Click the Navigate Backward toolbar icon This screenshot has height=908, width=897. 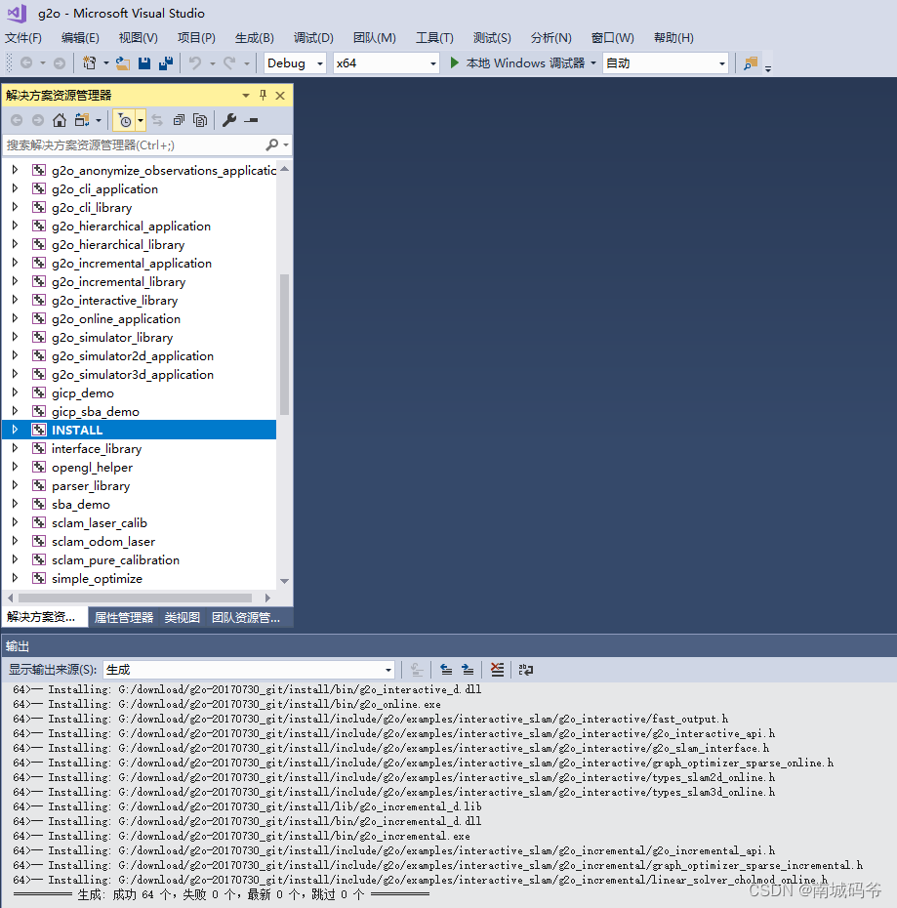(26, 62)
